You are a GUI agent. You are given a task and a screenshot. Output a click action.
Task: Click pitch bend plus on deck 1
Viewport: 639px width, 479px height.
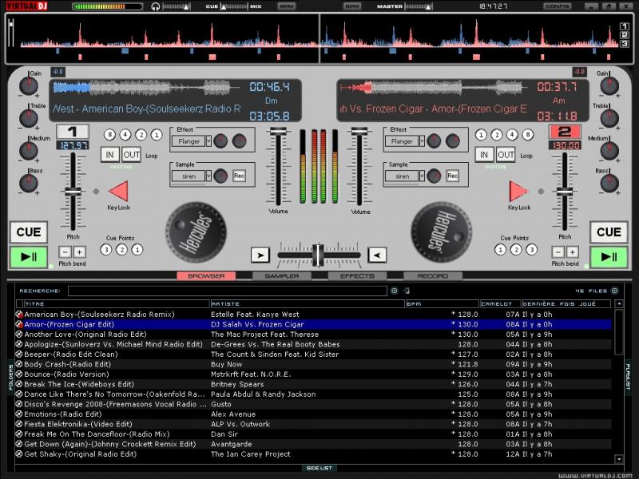pos(79,253)
